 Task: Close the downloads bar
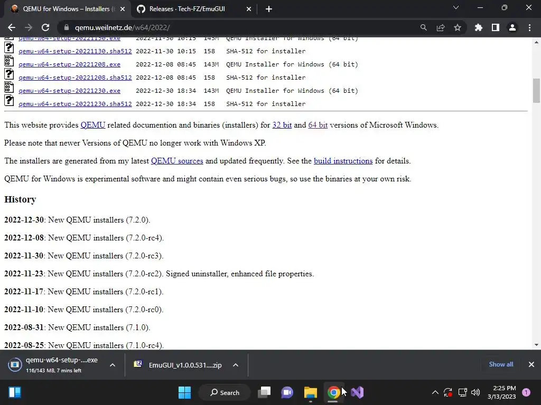pyautogui.click(x=531, y=364)
